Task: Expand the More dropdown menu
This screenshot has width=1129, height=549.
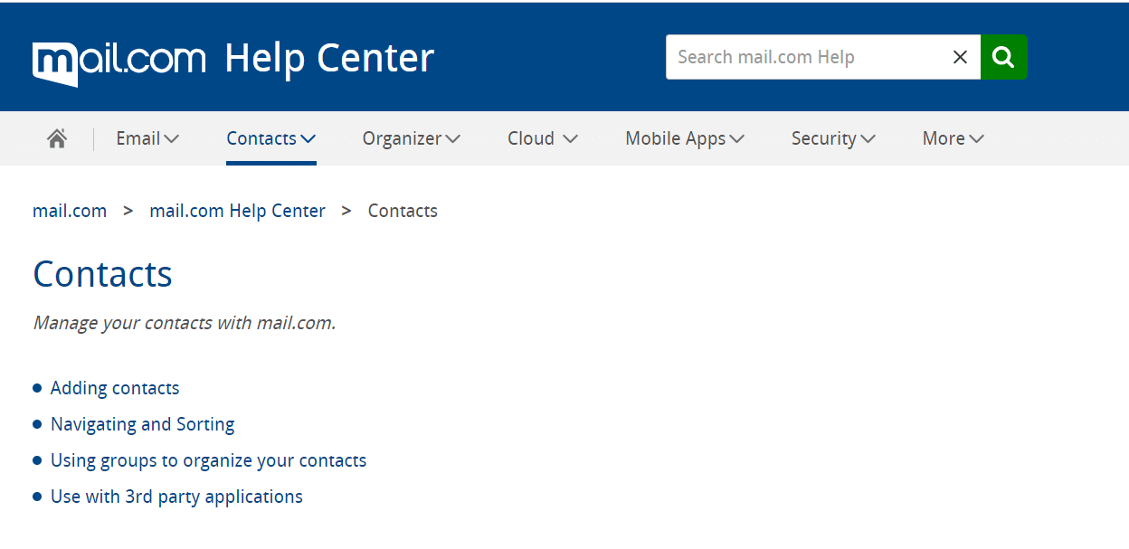Action: click(x=953, y=138)
